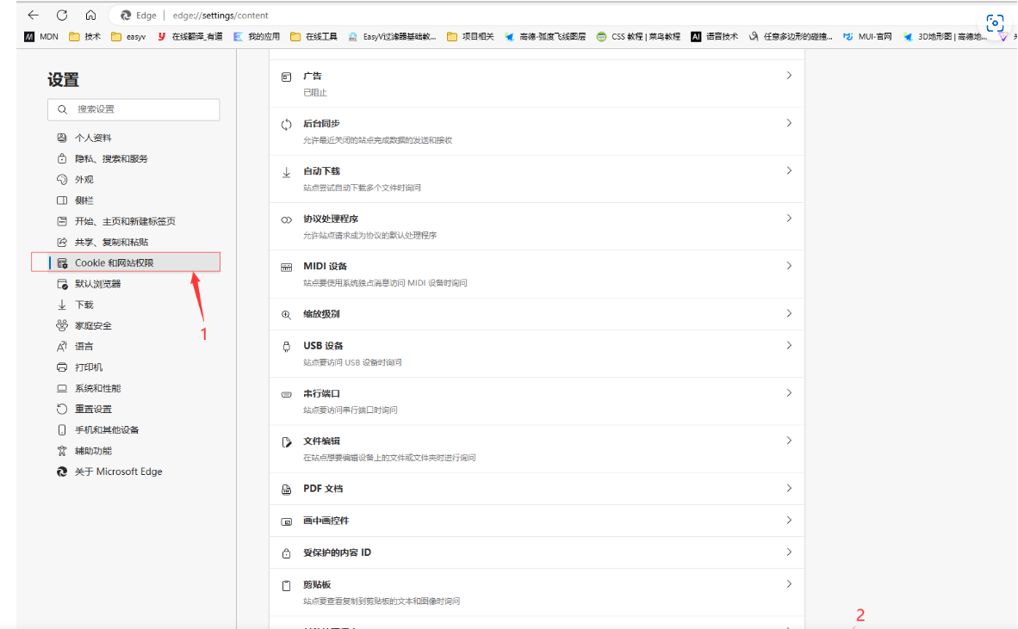This screenshot has height=629, width=1018.
Task: Open the 语言技术 bookmark
Action: coord(714,37)
